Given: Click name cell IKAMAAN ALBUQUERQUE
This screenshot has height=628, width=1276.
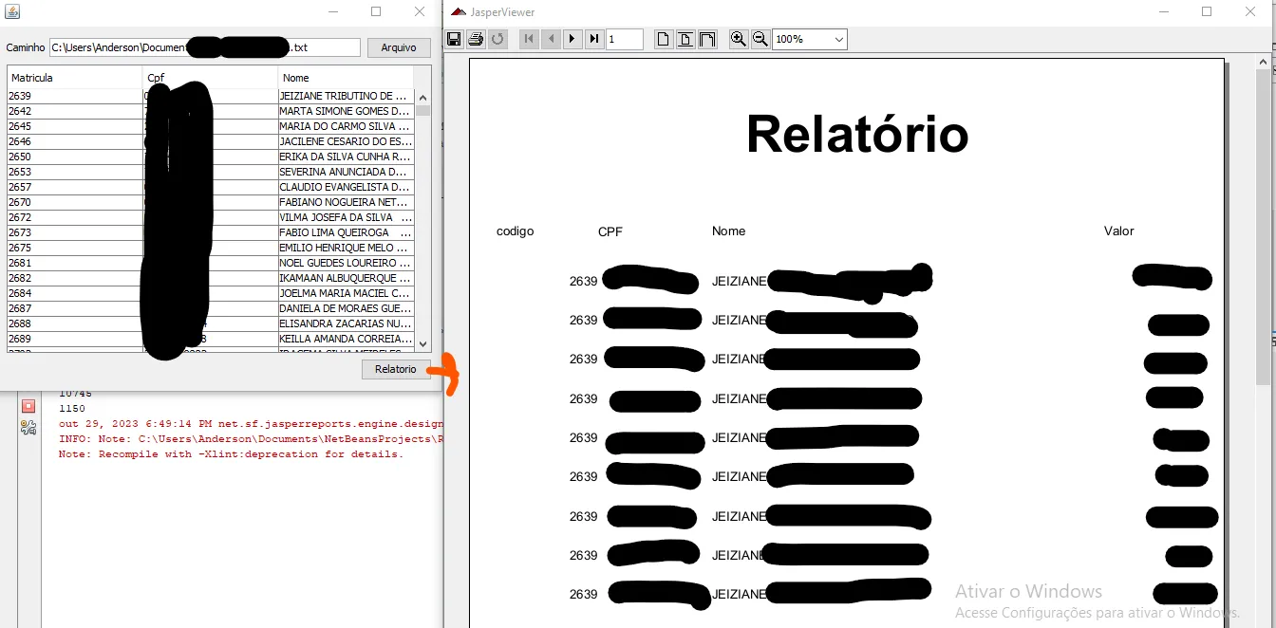Looking at the screenshot, I should (x=346, y=278).
